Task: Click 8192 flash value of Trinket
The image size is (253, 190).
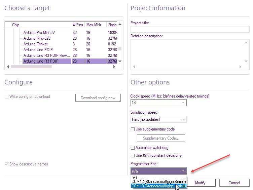Action: (x=112, y=44)
